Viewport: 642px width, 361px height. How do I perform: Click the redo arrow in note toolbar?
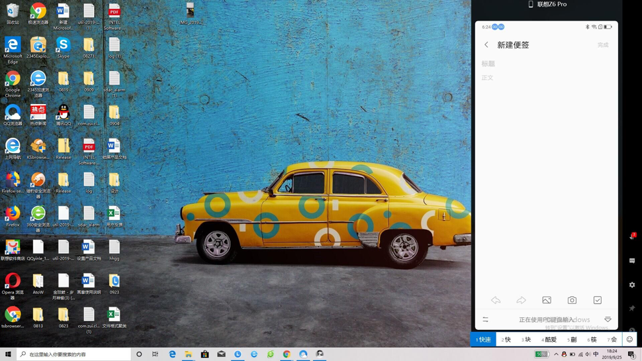click(521, 301)
